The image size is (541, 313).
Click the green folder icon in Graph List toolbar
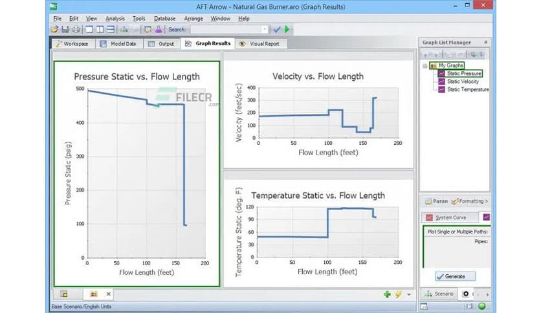click(x=474, y=54)
